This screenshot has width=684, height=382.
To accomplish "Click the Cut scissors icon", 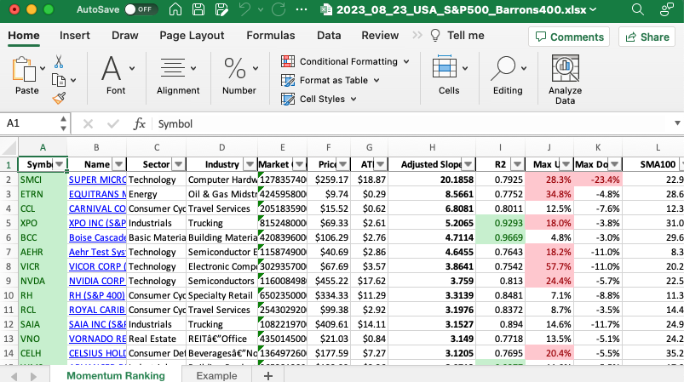I will [59, 62].
